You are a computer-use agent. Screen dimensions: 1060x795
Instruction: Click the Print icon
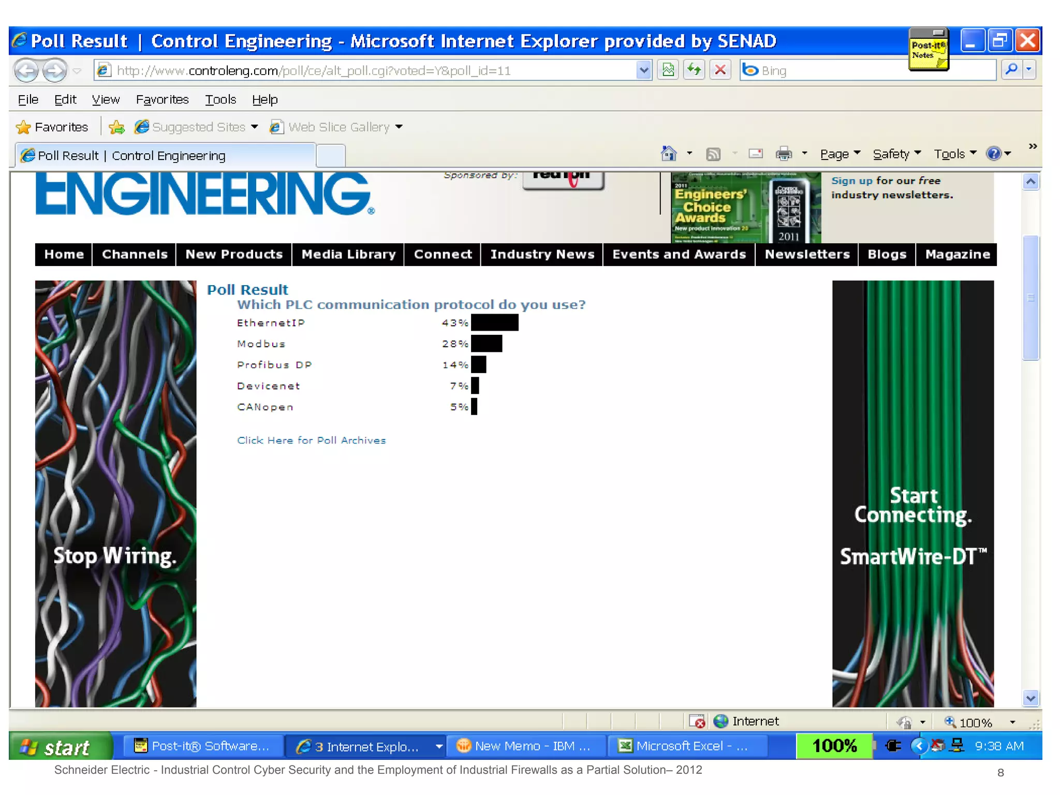[784, 154]
